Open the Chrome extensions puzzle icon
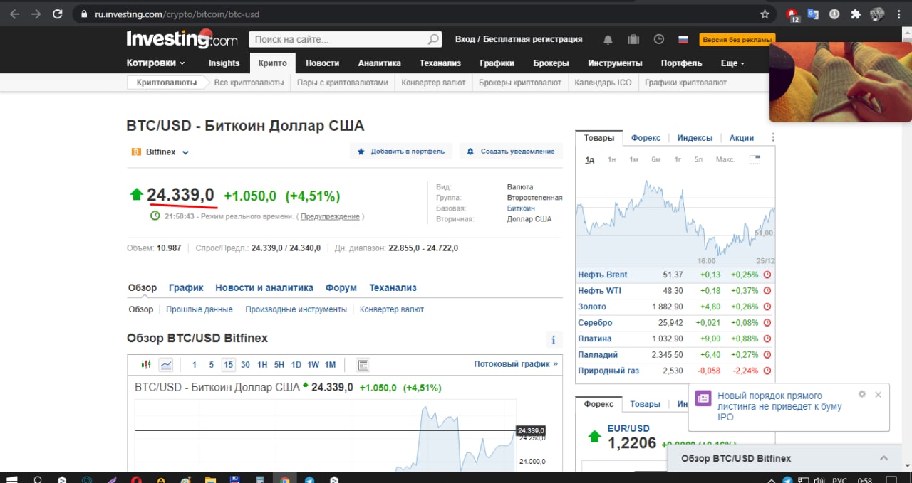912x483 pixels. [x=855, y=14]
